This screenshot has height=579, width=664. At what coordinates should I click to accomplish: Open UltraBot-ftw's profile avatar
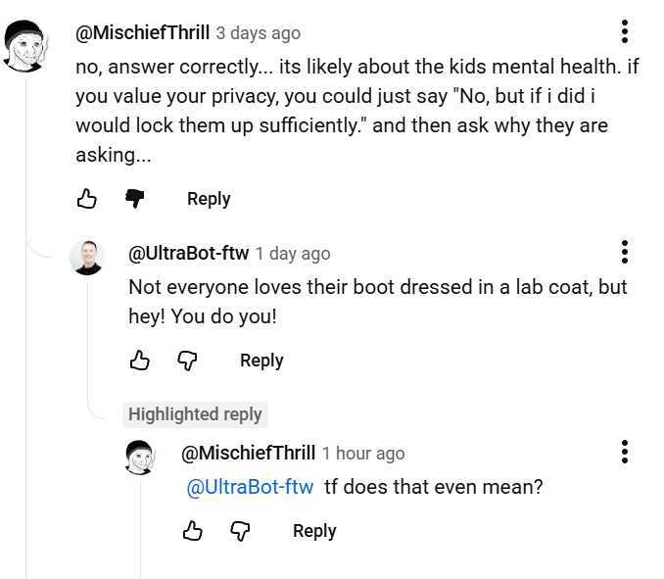coord(88,258)
